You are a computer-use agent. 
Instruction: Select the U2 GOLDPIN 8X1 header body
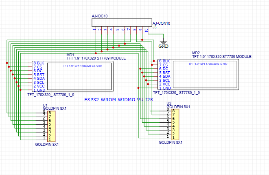(175, 124)
